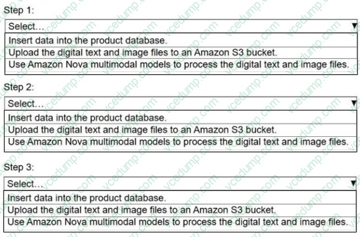The height and width of the screenshot is (237, 360).
Task: Open the Step 1 dropdown arrow
Action: point(354,26)
